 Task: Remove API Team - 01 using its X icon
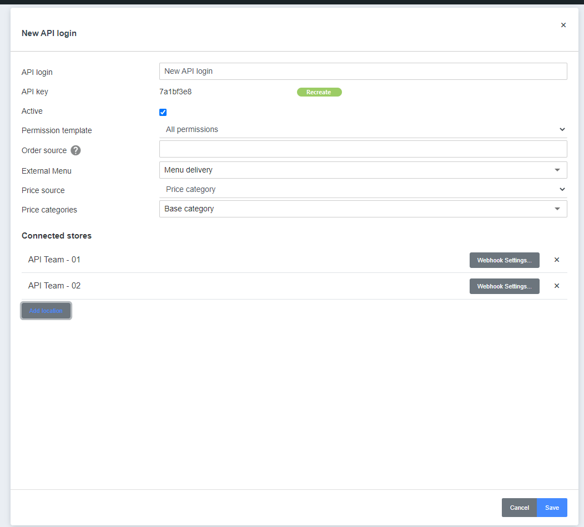(x=557, y=260)
